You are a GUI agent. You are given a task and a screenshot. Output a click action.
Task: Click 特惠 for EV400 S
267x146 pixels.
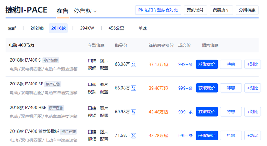tap(231, 64)
